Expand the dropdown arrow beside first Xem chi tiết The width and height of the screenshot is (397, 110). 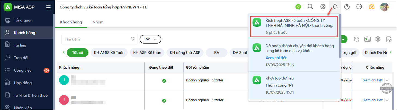[x=387, y=80]
